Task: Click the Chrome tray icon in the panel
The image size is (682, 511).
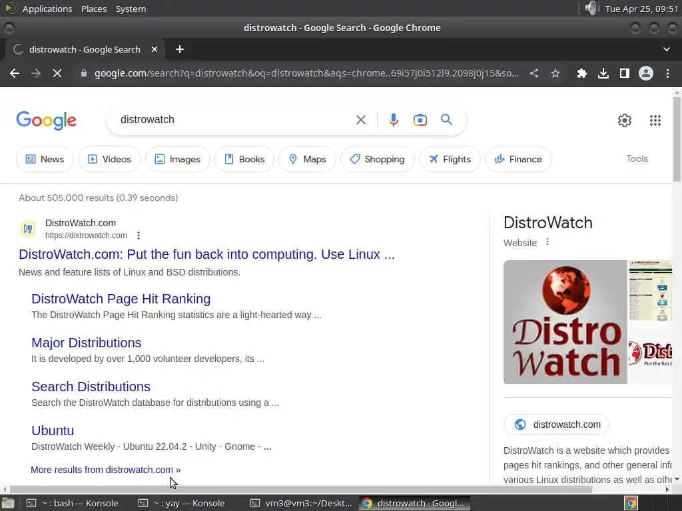Action: coord(631,503)
